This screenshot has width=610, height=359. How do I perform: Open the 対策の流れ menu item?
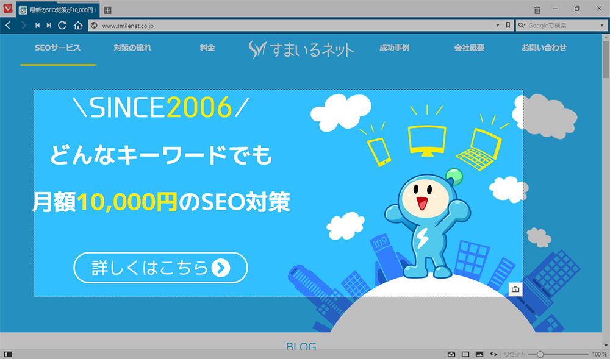[x=132, y=48]
